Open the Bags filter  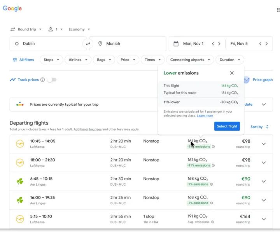(104, 60)
